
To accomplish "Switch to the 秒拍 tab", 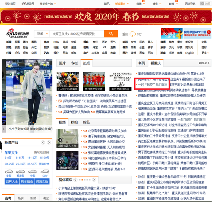I will click(74, 122).
